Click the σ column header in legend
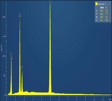Screen dimensions: 112x101 (x=106, y=8)
